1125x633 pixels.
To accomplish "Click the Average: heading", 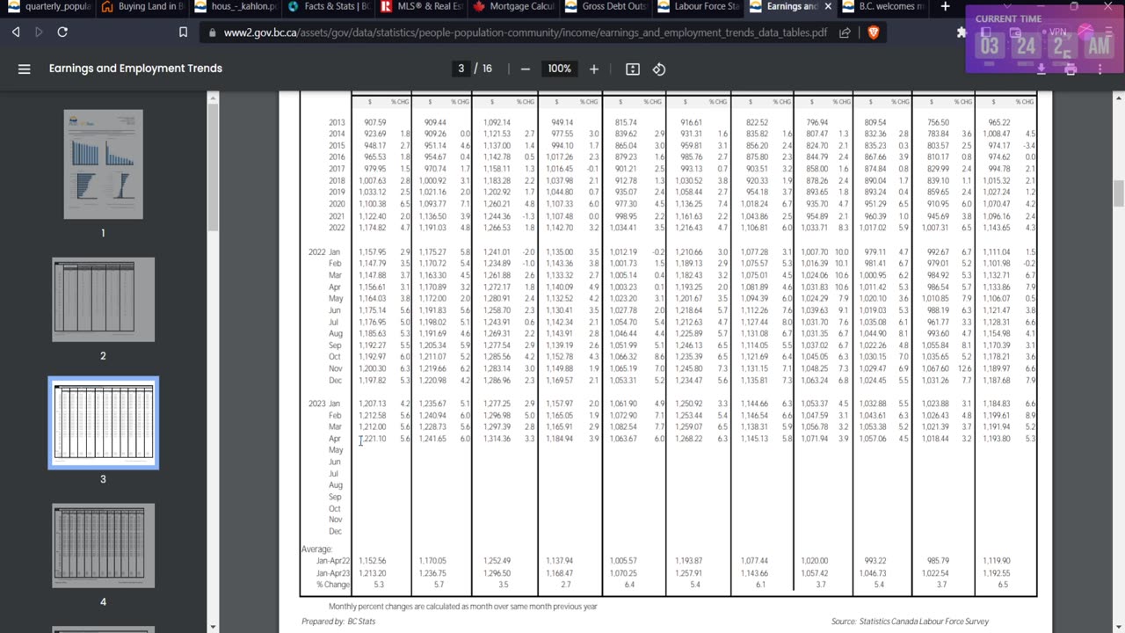I will tap(316, 549).
